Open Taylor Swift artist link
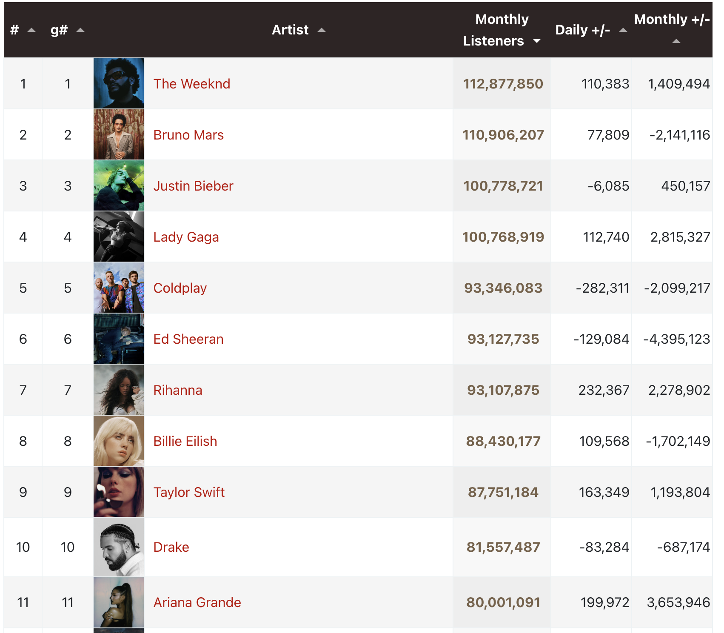Viewport: 724px width, 633px height. (189, 492)
